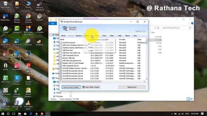Open the Google Chrome desktop shortcut
This screenshot has width=207, height=116.
click(28, 18)
